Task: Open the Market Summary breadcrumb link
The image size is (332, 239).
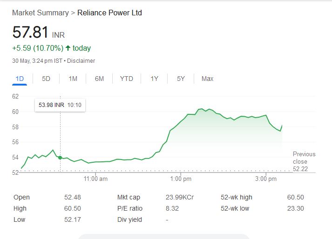Action: [40, 13]
